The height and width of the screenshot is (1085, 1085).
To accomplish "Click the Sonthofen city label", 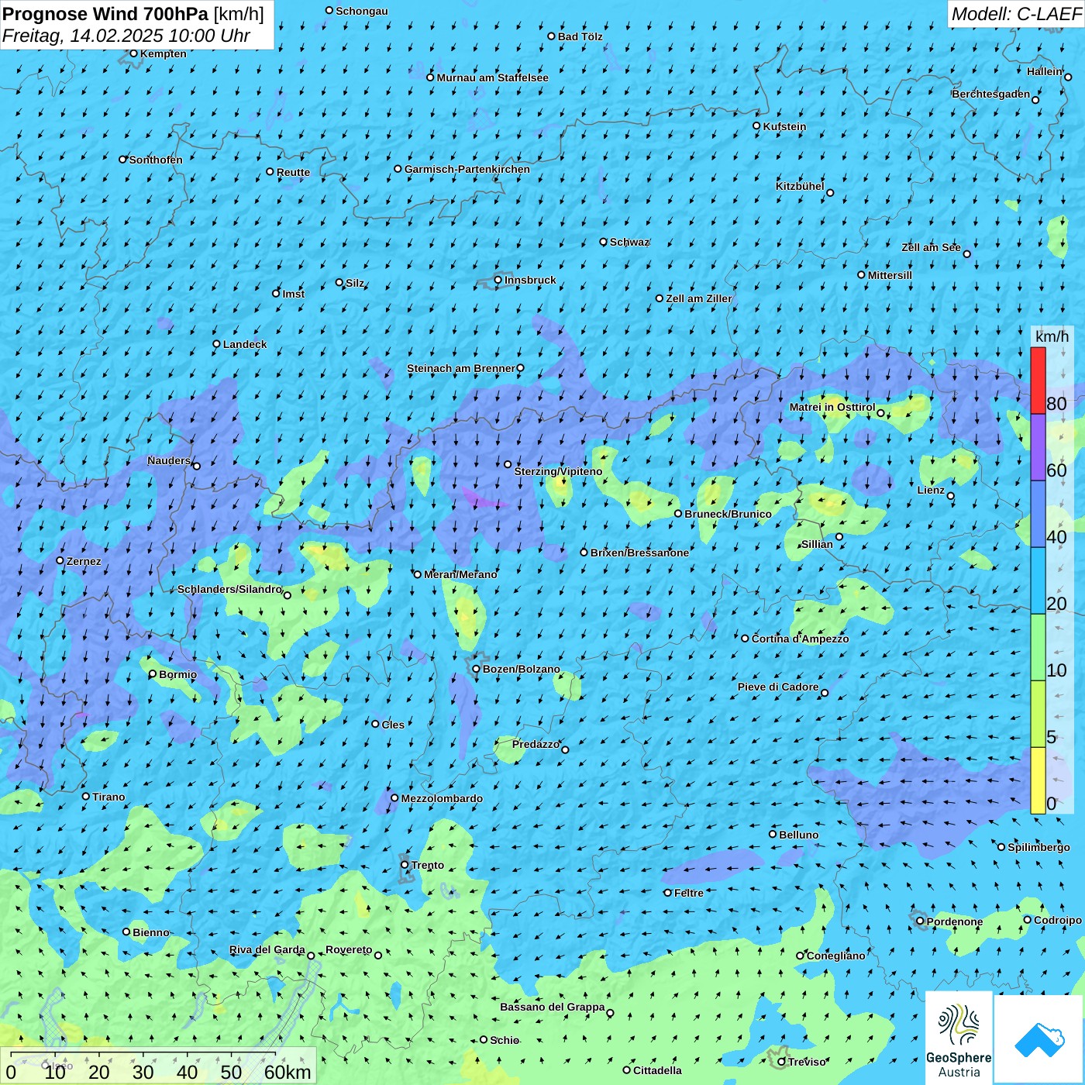I will [156, 160].
